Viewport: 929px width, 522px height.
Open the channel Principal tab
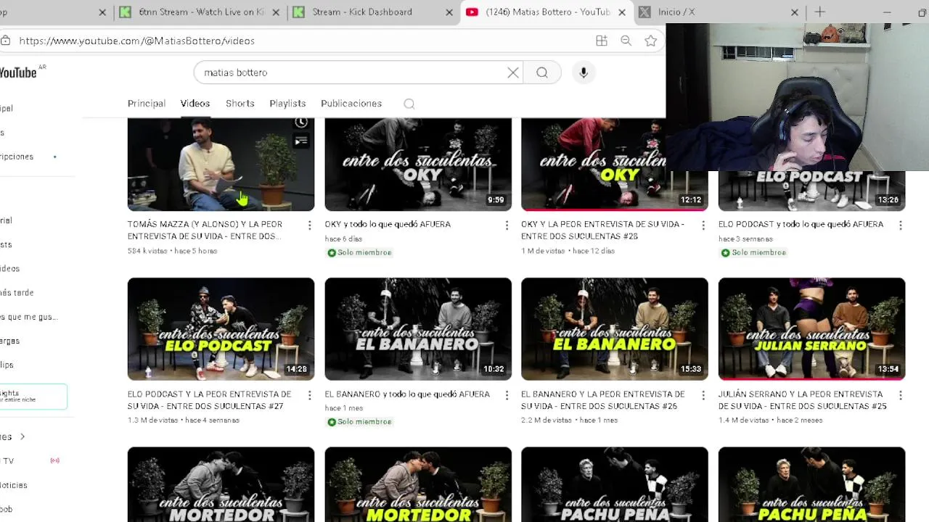[147, 104]
